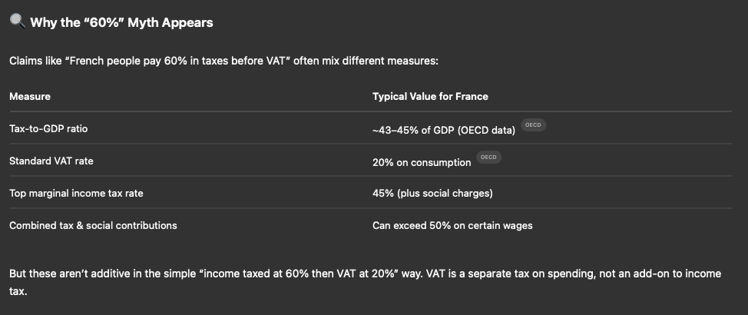Click the "Why the 60% Myth Appears" heading

tap(121, 22)
